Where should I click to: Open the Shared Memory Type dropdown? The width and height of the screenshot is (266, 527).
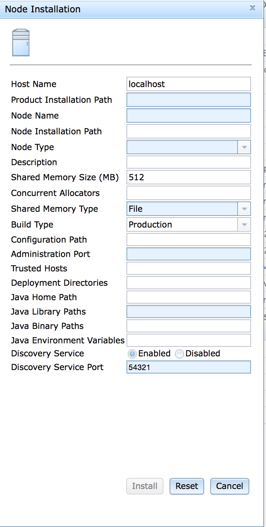(x=244, y=209)
